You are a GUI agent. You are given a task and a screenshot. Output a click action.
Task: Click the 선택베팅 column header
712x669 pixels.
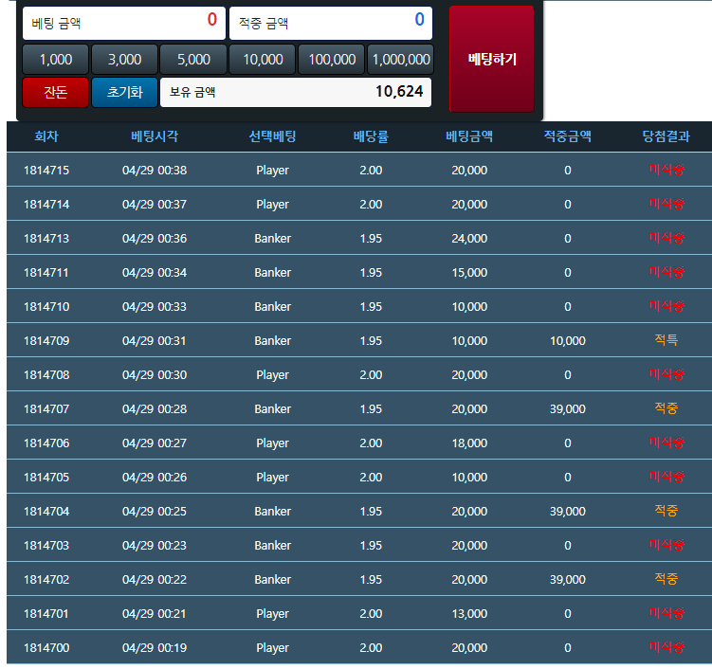[272, 136]
